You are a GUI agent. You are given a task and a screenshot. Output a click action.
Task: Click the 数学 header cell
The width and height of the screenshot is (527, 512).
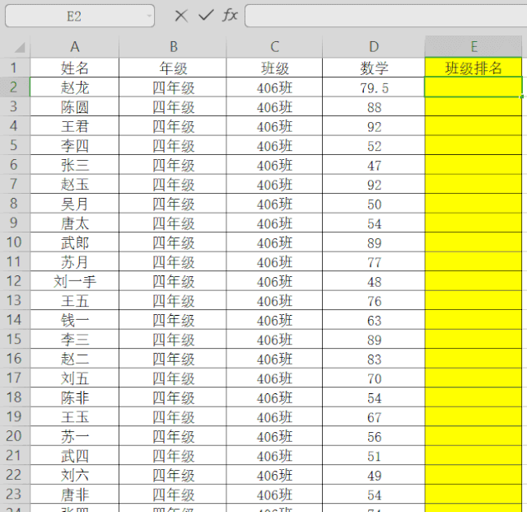pos(374,68)
